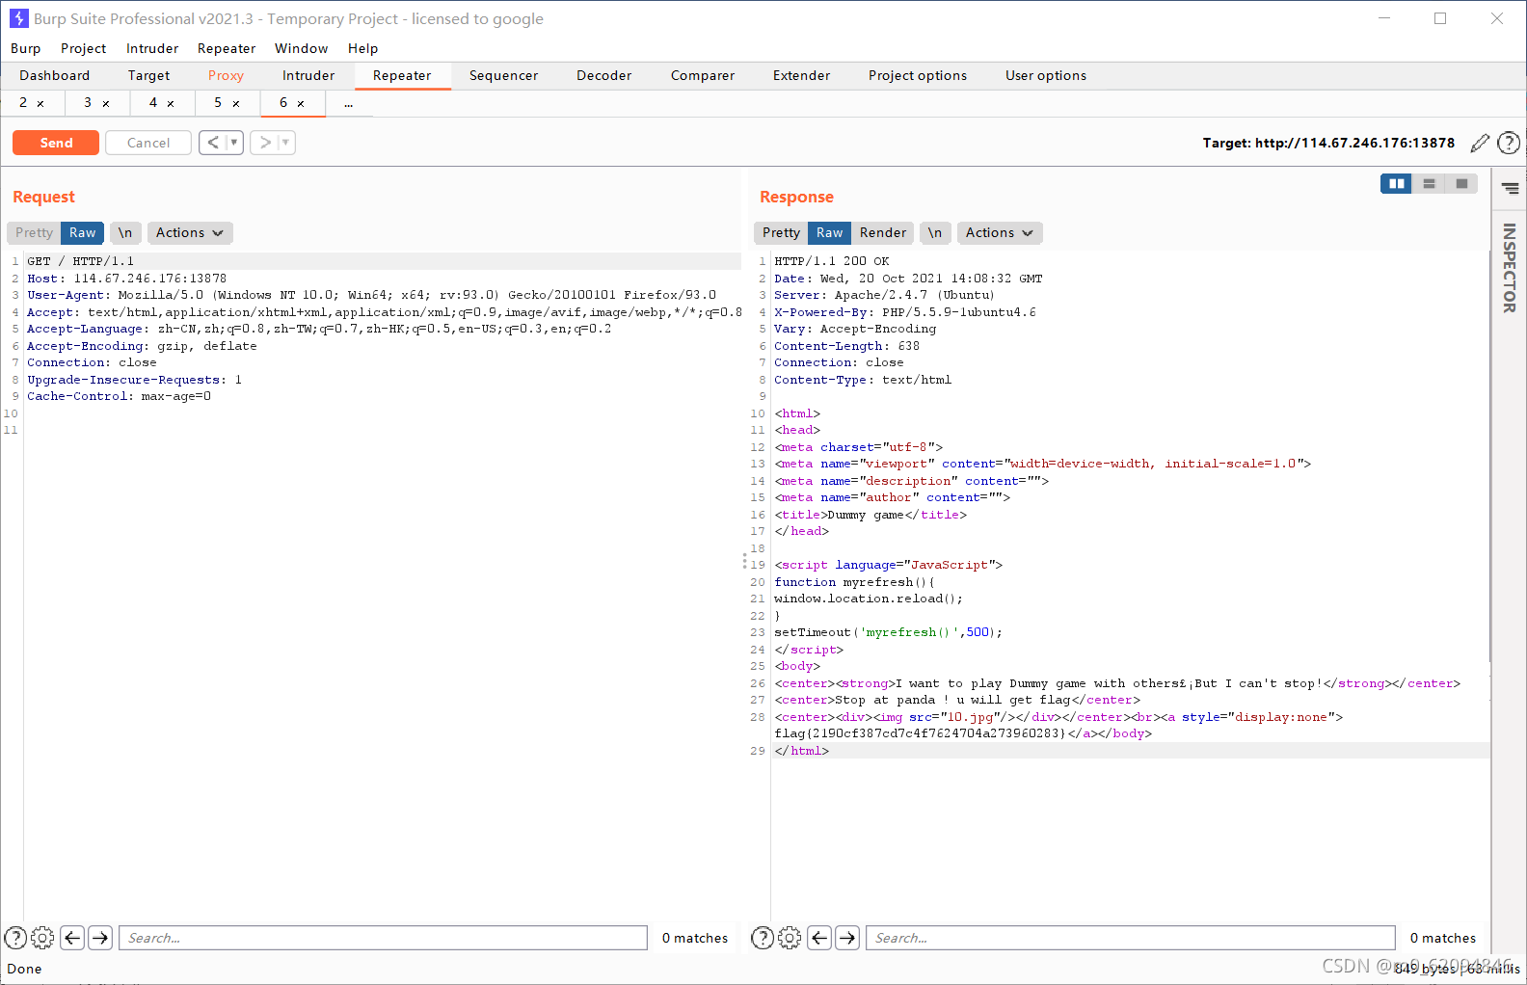Click the Host header line in request
The image size is (1527, 985).
127,279
